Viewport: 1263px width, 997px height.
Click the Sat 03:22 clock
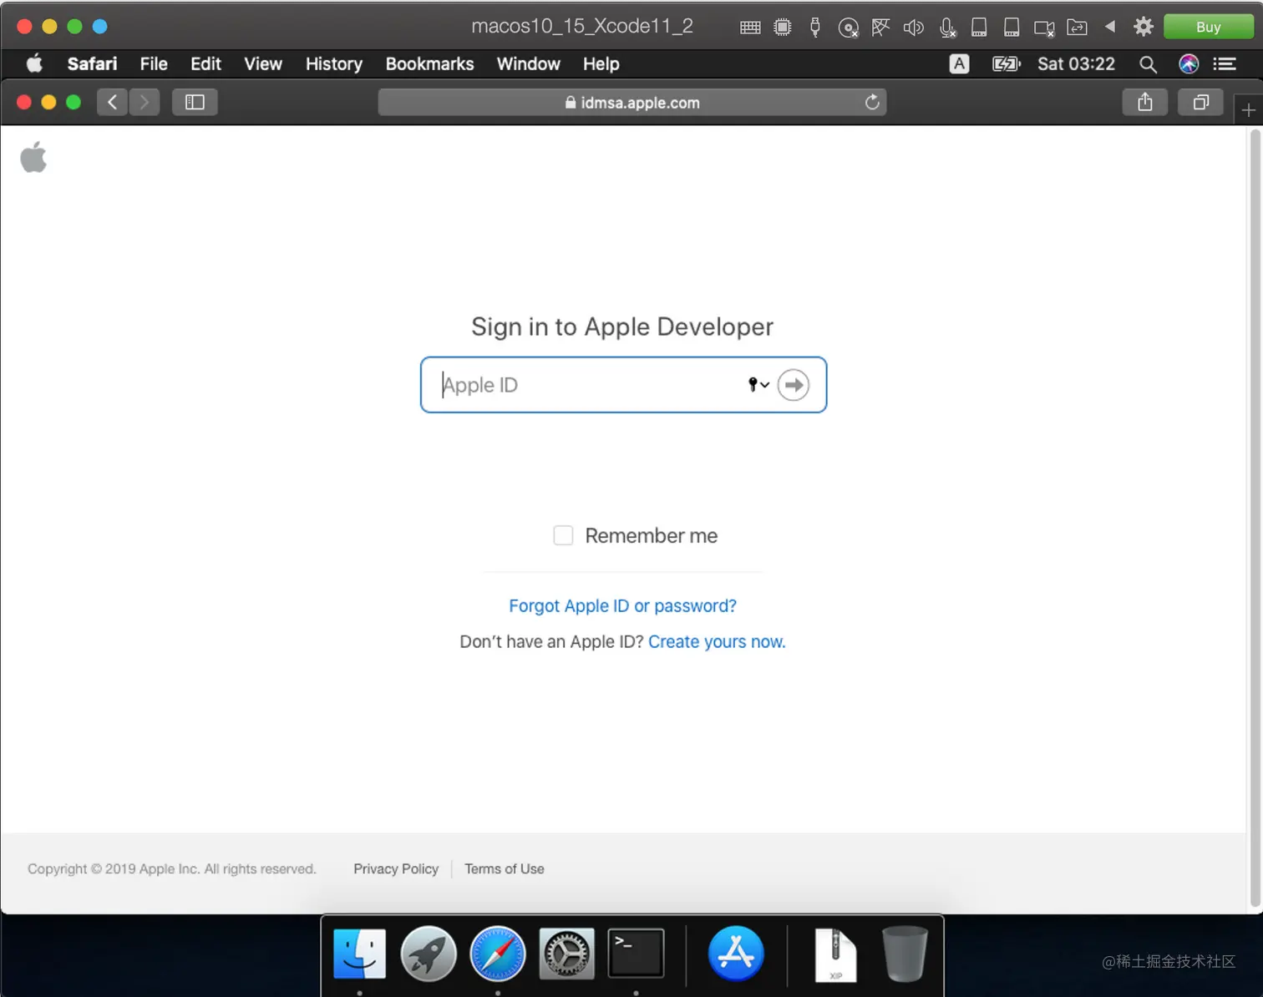(x=1076, y=63)
